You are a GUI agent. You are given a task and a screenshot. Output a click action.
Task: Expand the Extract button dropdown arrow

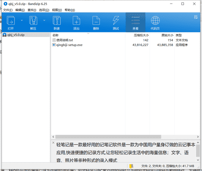[x=44, y=20]
